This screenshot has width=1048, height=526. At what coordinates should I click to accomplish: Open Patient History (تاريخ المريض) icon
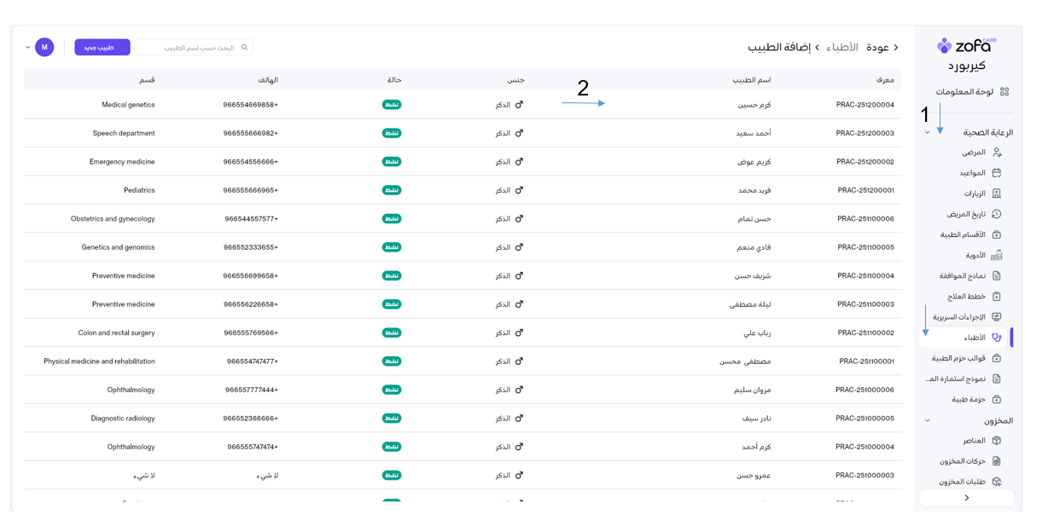996,214
